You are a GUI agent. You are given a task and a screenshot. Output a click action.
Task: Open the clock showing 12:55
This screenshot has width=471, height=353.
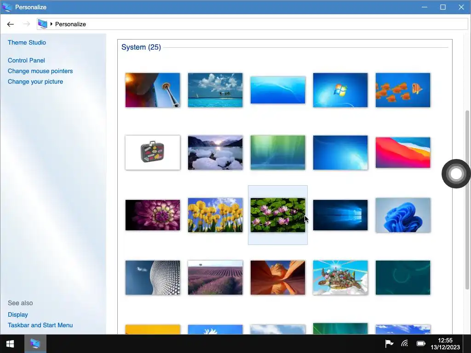[445, 344]
